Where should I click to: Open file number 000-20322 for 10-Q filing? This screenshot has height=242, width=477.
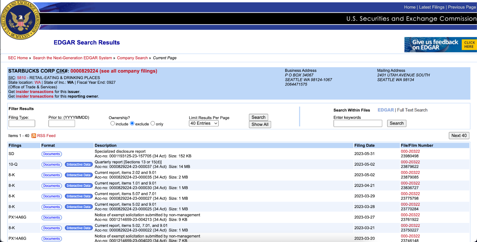pyautogui.click(x=410, y=162)
